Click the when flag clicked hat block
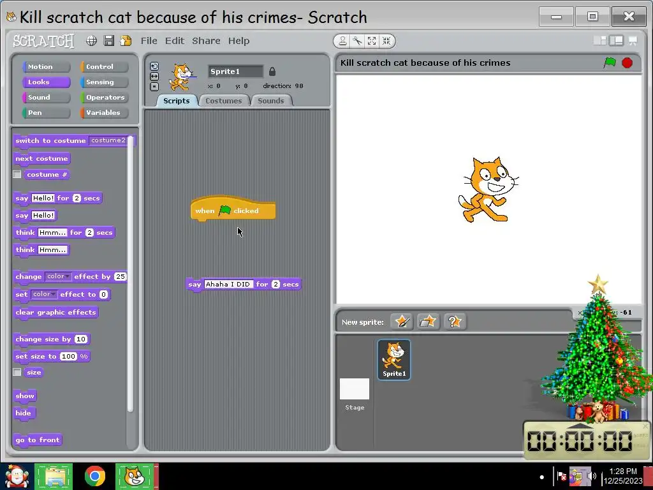The height and width of the screenshot is (490, 653). pos(233,209)
